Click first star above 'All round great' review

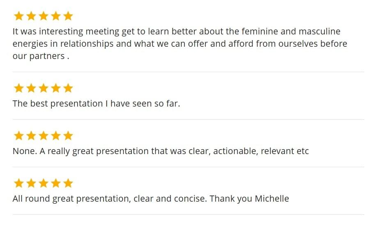[x=18, y=183]
